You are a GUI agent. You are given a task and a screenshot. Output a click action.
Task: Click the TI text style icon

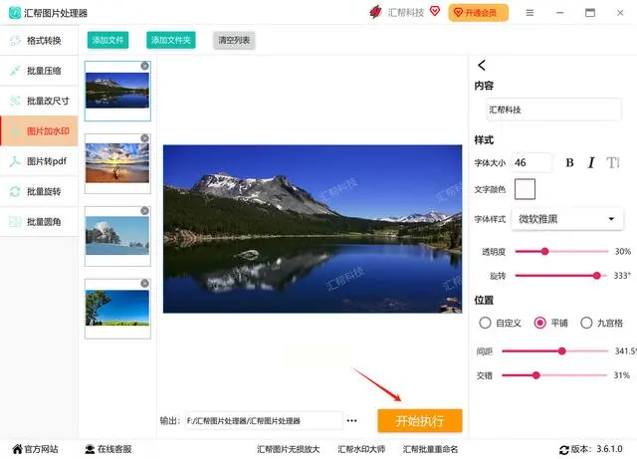click(613, 162)
